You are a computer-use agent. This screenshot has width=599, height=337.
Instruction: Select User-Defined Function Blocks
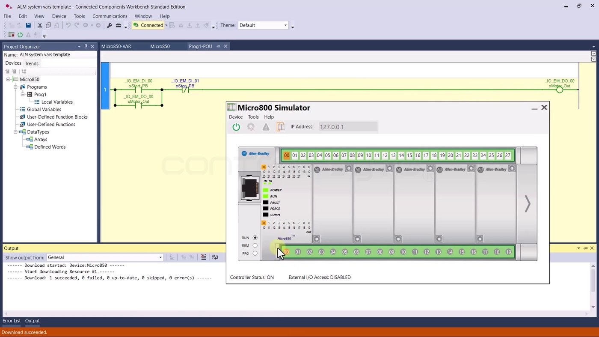[x=57, y=117]
